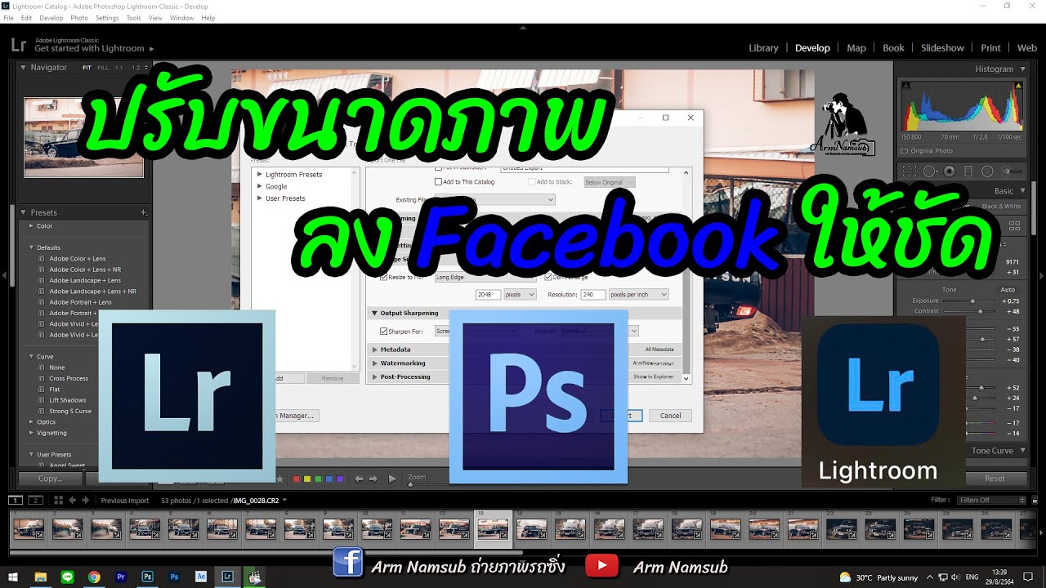Image resolution: width=1046 pixels, height=588 pixels.
Task: Click into the 2048 size input field
Action: pos(487,295)
